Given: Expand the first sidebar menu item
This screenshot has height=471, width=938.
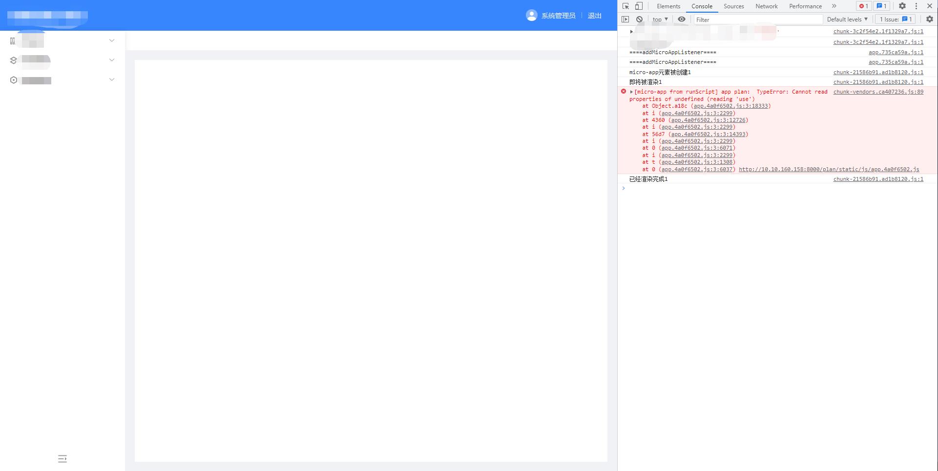Looking at the screenshot, I should [112, 40].
